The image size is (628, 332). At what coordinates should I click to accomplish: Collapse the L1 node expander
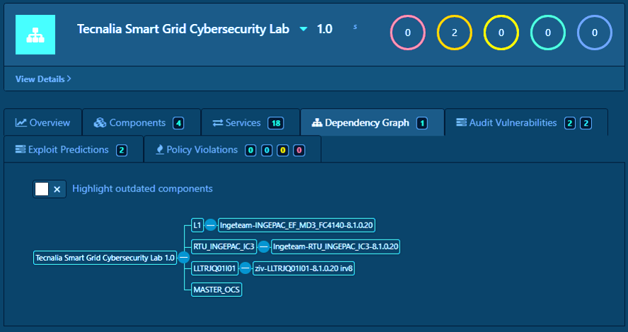(211, 225)
